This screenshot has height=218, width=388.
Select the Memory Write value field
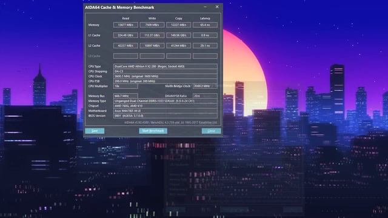click(152, 25)
